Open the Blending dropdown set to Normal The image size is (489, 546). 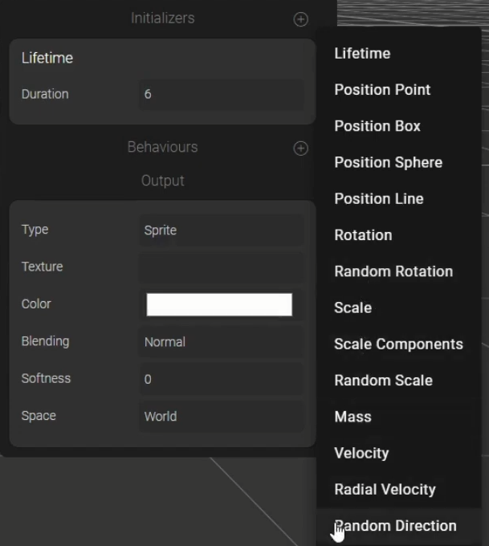click(221, 342)
